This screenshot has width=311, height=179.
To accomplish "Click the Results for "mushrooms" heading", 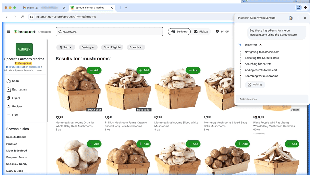I will (x=83, y=59).
